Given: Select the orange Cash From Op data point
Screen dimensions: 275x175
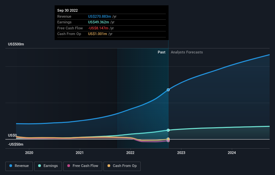Looking at the screenshot, I should [x=168, y=139].
